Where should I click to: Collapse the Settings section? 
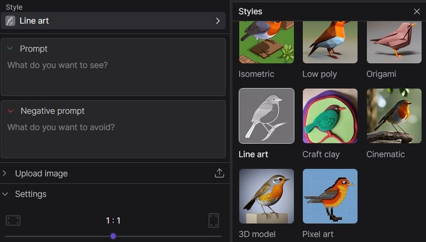point(5,194)
